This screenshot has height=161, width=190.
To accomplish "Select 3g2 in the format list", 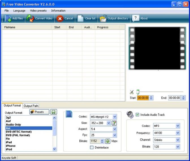I will [x=29, y=118].
